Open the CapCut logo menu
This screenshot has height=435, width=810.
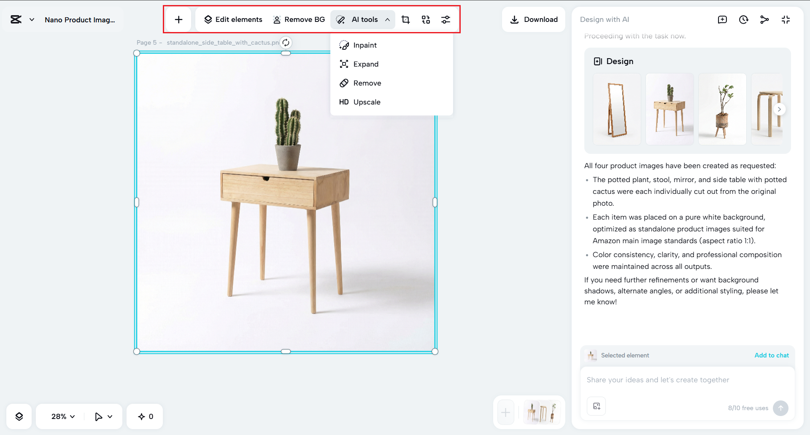pos(16,19)
